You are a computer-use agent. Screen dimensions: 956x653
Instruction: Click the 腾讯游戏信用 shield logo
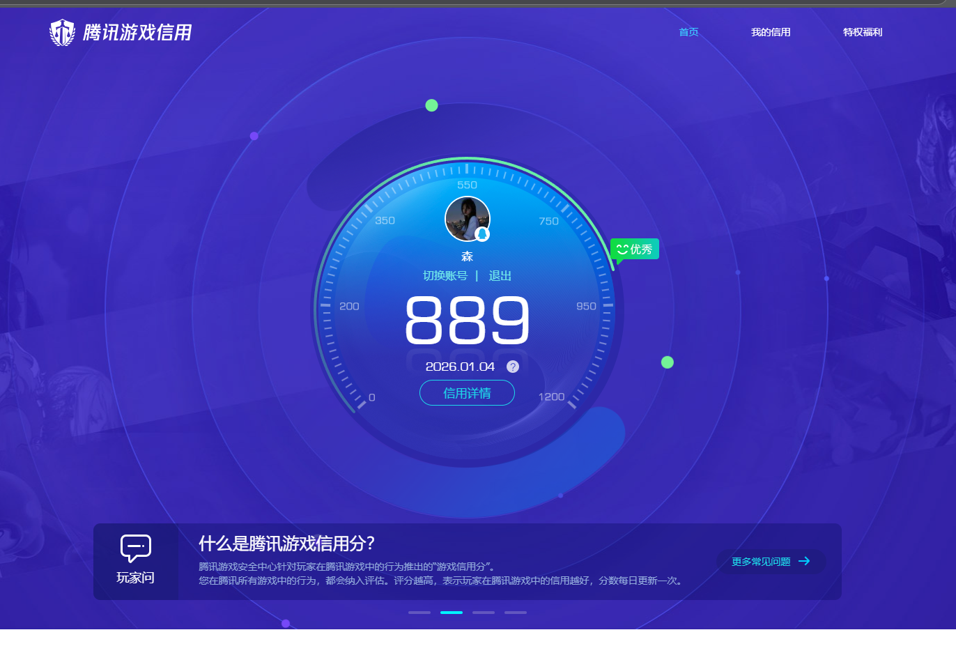point(63,31)
